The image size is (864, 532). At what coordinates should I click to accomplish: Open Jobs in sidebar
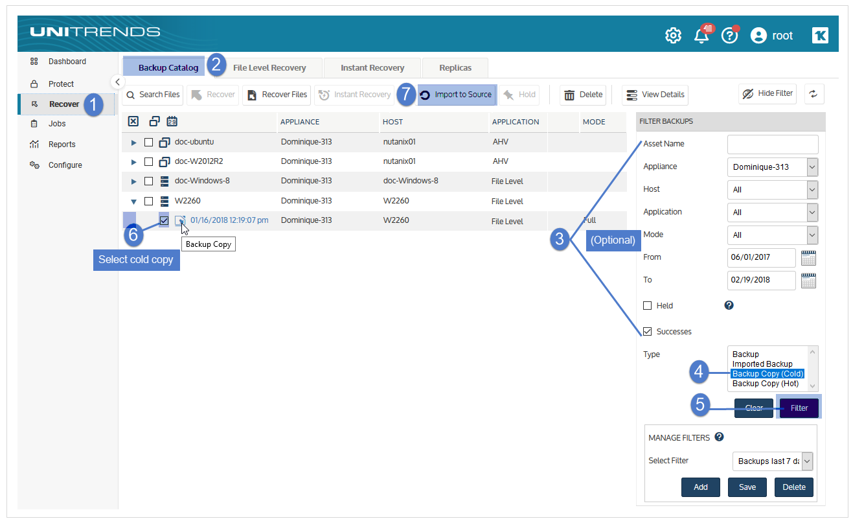pos(57,124)
